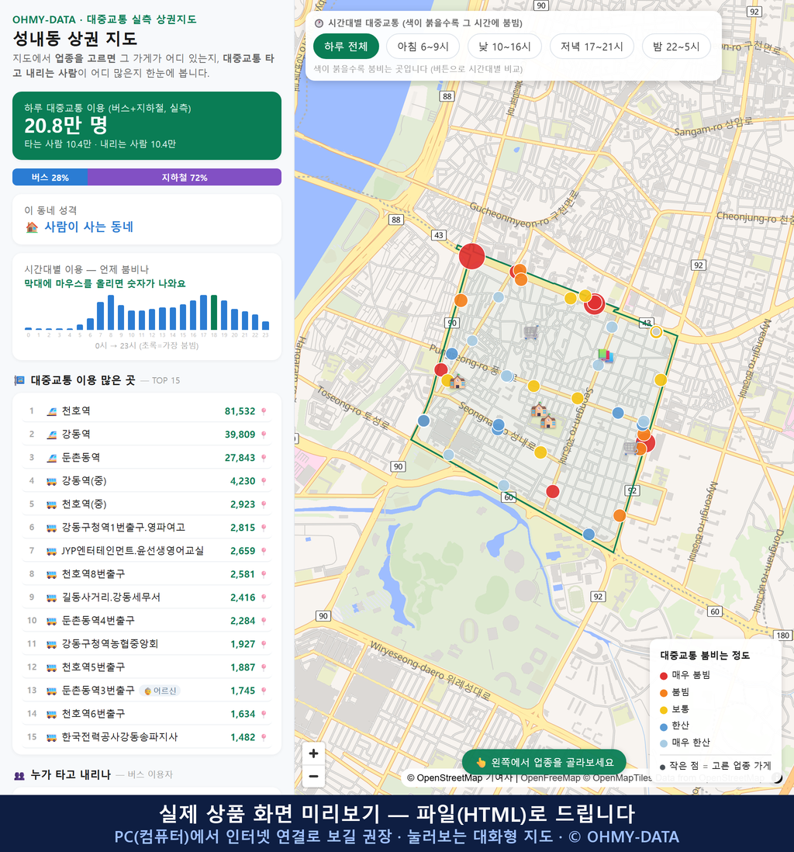The height and width of the screenshot is (852, 794).
Task: Click the 버스 28% segment of ratio bar
Action: [50, 177]
